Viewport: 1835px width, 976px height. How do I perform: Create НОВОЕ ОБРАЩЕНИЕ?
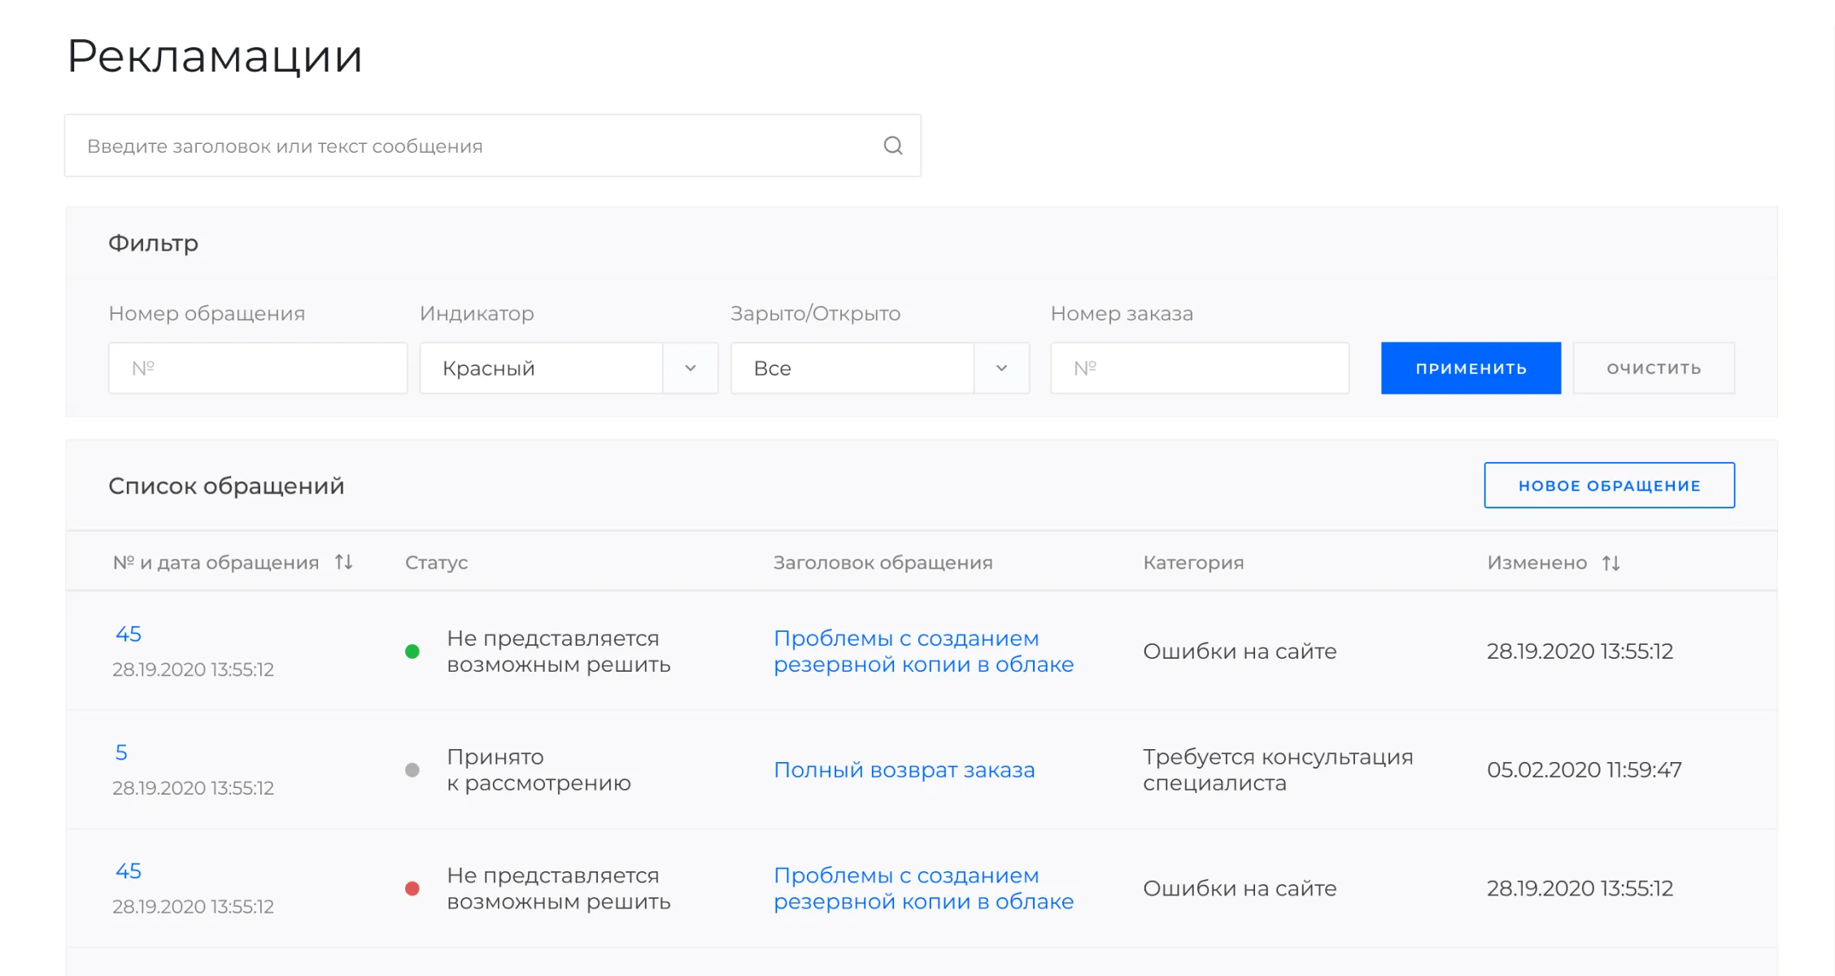1609,486
